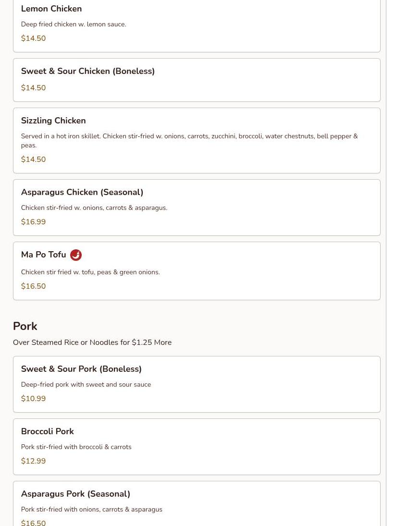Click the $12.99 Broccoli Pork price
The height and width of the screenshot is (526, 396).
click(x=33, y=461)
